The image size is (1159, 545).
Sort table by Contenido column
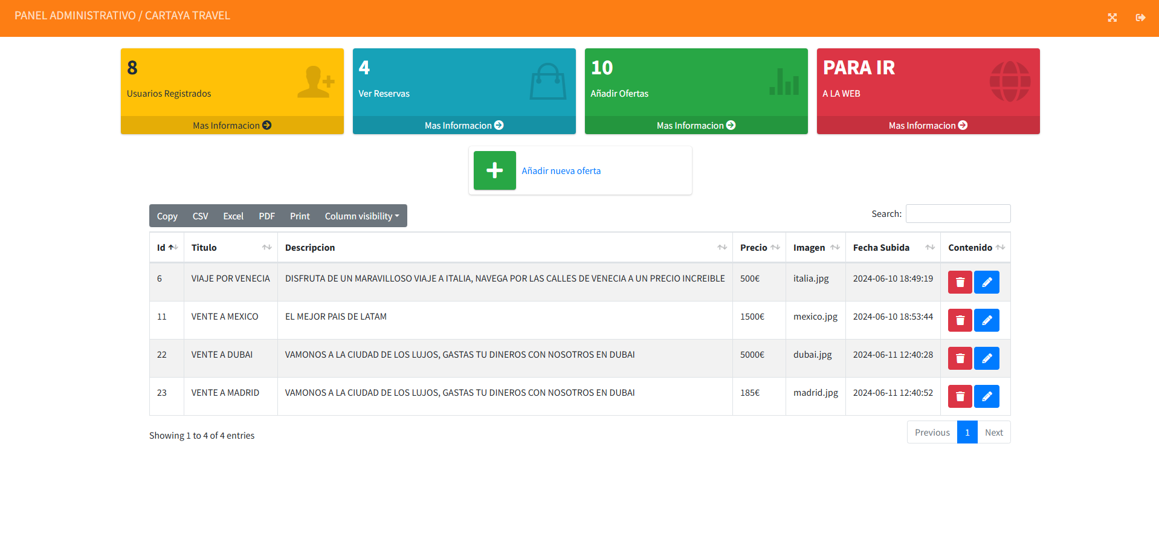coord(975,248)
